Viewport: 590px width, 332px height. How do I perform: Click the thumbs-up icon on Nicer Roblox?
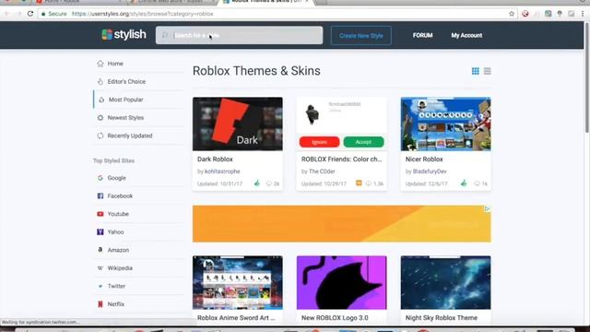click(464, 184)
